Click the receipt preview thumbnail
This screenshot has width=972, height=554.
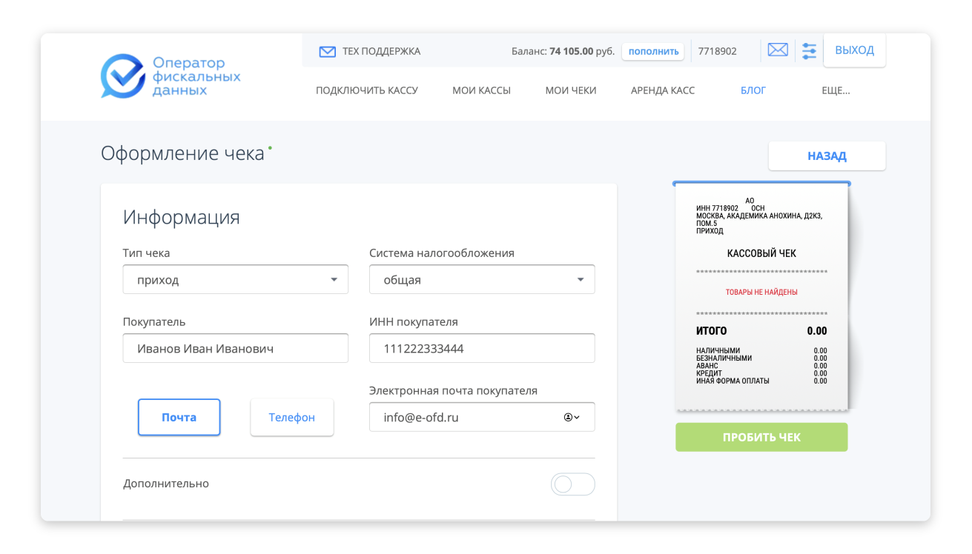[761, 296]
